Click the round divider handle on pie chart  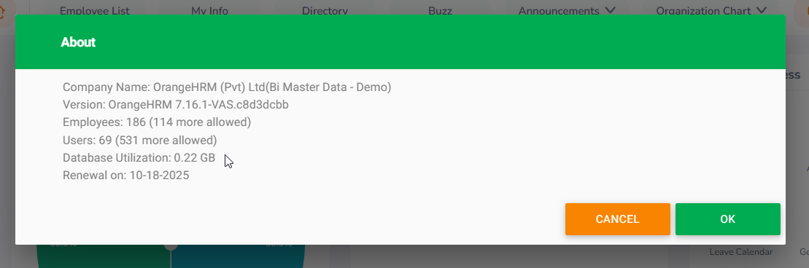pyautogui.click(x=171, y=247)
